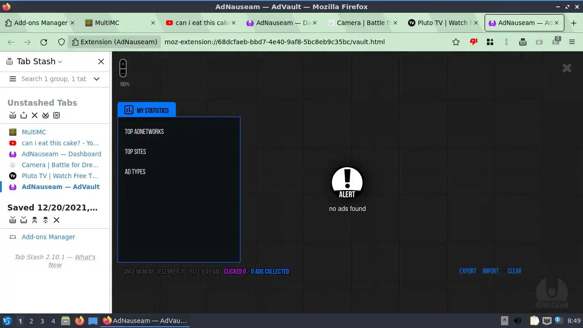Image resolution: width=583 pixels, height=328 pixels.
Task: Expand Top Adnetworks statistics
Action: (x=144, y=132)
